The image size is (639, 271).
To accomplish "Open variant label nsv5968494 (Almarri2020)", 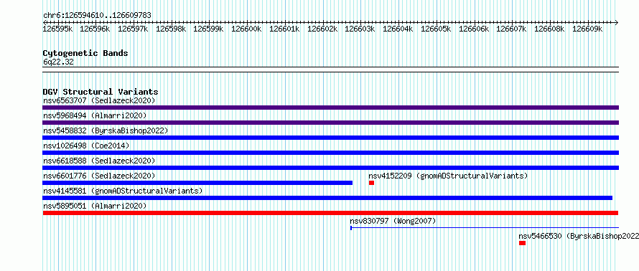I will [95, 115].
